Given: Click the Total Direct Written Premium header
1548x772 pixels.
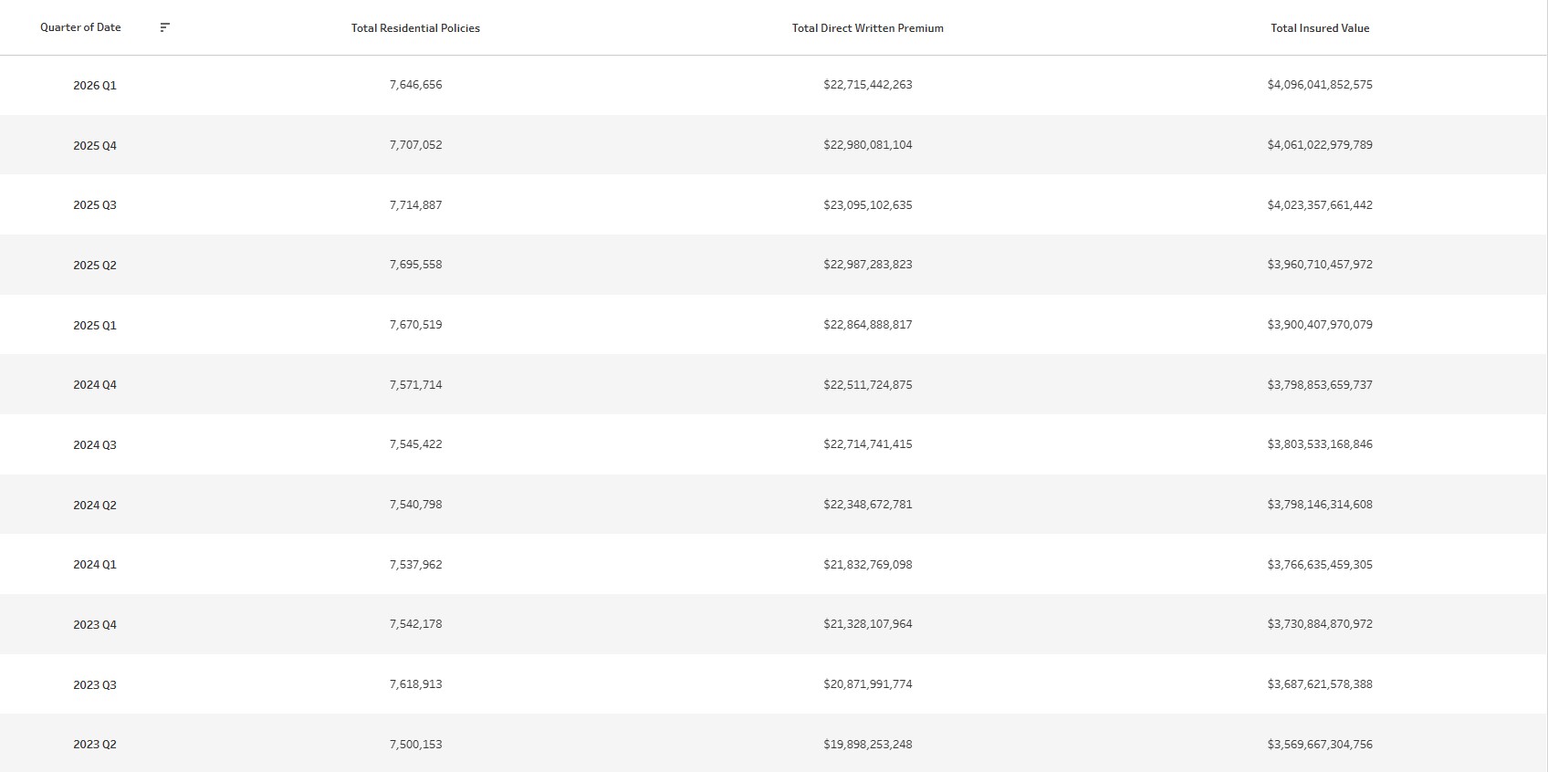Looking at the screenshot, I should pyautogui.click(x=868, y=28).
